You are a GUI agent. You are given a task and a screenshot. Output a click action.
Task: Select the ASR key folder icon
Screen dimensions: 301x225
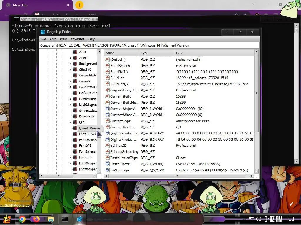[x=75, y=52]
